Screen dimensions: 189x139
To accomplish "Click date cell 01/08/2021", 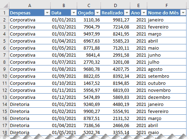I will [x=64, y=69].
